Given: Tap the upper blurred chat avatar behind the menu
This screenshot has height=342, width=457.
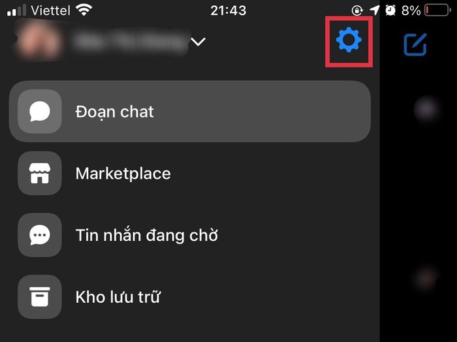Looking at the screenshot, I should pyautogui.click(x=427, y=110).
